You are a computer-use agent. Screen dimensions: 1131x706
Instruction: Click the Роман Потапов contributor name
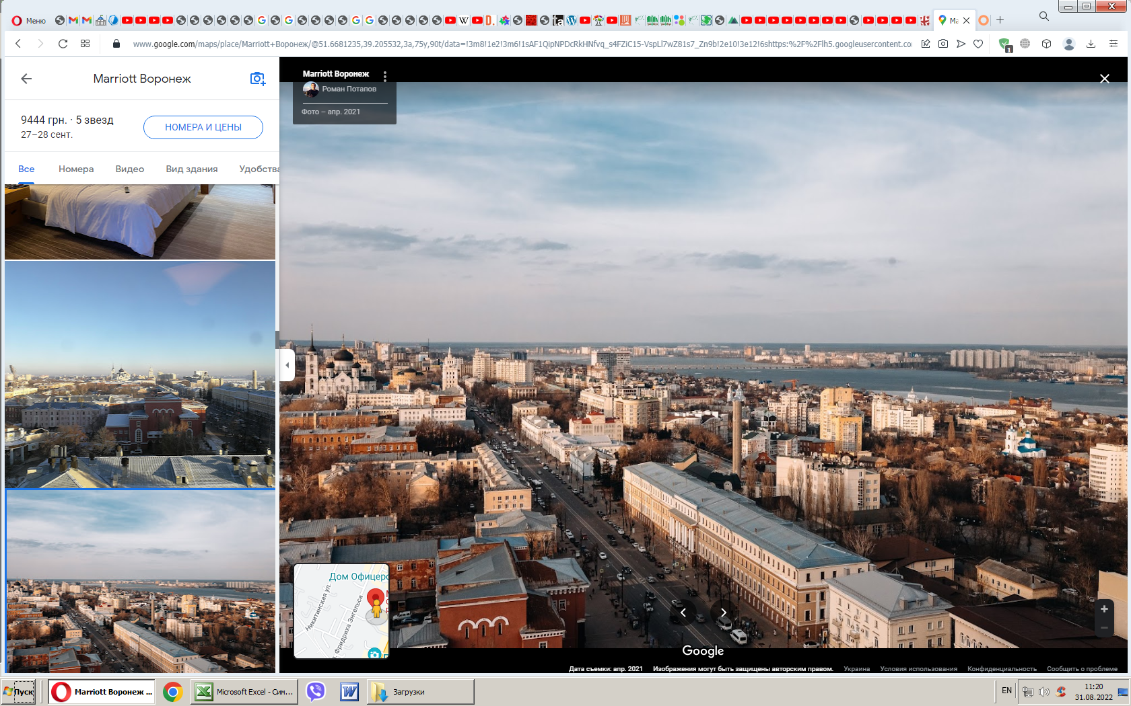tap(349, 89)
